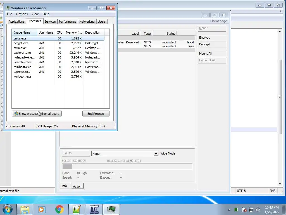Click Notepad++ scrollbar down arrow
The height and width of the screenshot is (215, 286).
pyautogui.click(x=280, y=184)
